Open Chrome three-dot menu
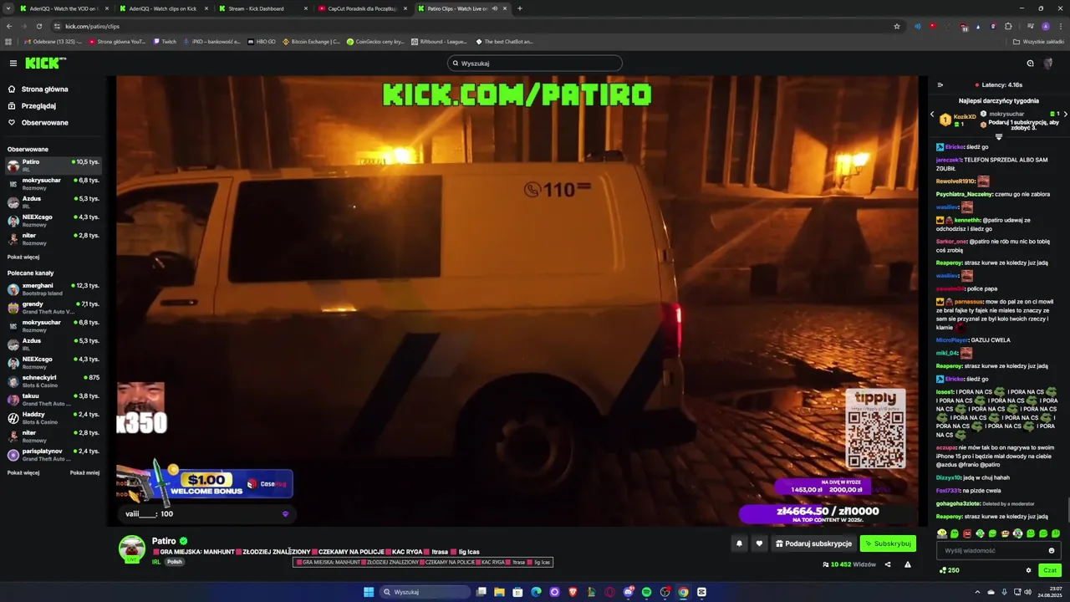Image resolution: width=1070 pixels, height=602 pixels. click(x=1061, y=26)
